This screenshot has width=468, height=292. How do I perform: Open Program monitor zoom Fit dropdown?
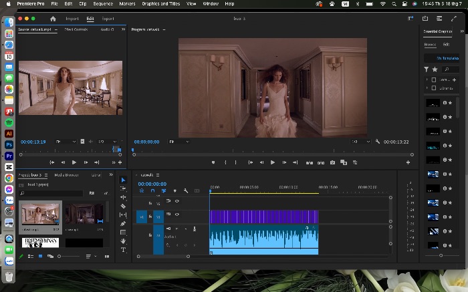pos(179,142)
